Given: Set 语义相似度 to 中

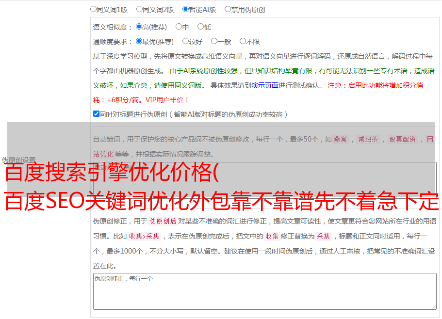Looking at the screenshot, I should 179,27.
